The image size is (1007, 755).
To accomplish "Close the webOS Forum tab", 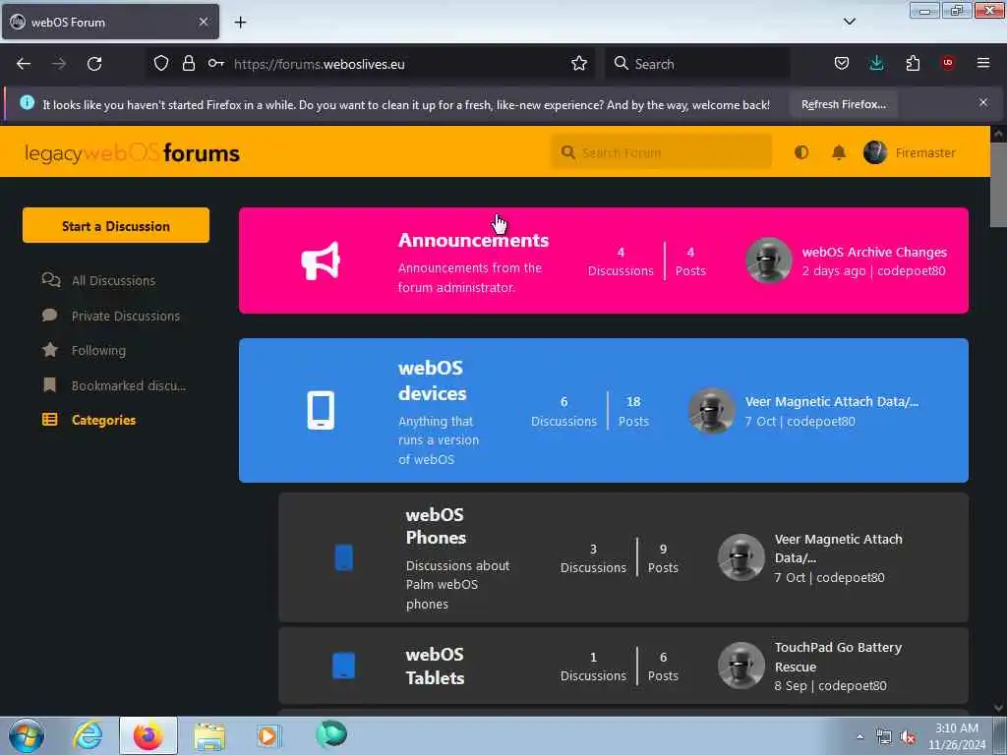I will [x=204, y=22].
